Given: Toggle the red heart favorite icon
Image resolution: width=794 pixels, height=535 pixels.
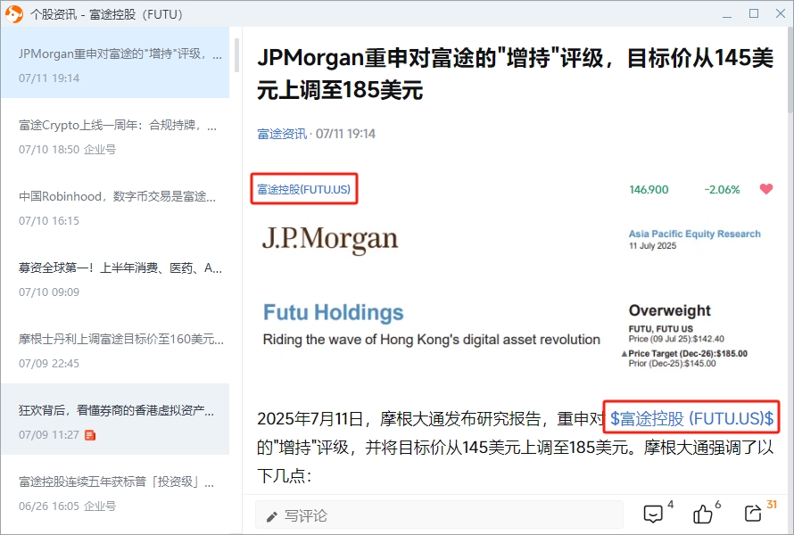Looking at the screenshot, I should pos(766,189).
